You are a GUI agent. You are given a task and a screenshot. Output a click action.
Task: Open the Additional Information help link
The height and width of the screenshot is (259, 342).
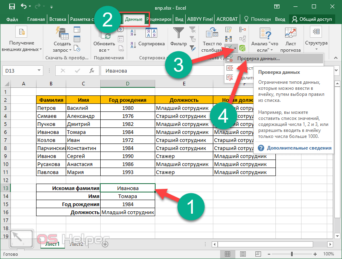299,148
